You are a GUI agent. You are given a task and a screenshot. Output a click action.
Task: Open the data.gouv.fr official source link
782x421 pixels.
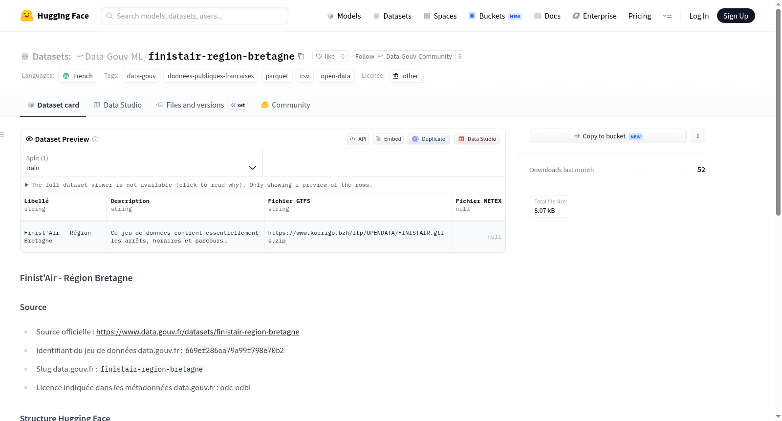click(x=197, y=332)
